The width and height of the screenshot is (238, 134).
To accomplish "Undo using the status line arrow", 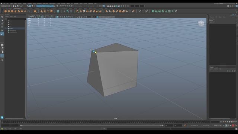I will pyautogui.click(x=20, y=6).
